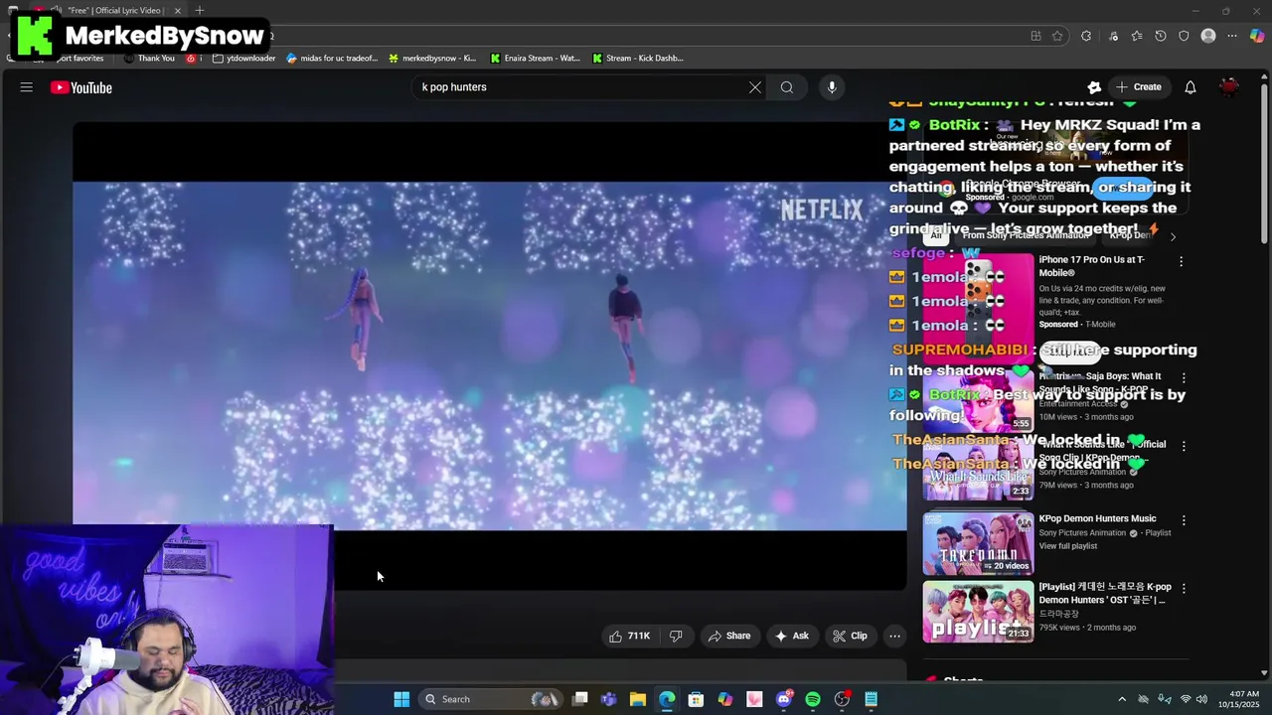Open iPhone 17 Pro On Us ad title

pos(1092,266)
